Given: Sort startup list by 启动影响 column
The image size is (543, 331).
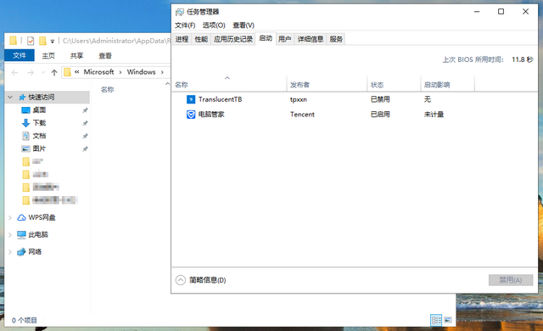Looking at the screenshot, I should 447,85.
